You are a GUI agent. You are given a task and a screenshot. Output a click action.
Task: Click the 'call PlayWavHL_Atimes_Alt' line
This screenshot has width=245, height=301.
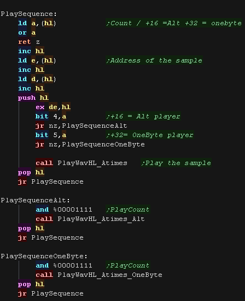coord(90,219)
